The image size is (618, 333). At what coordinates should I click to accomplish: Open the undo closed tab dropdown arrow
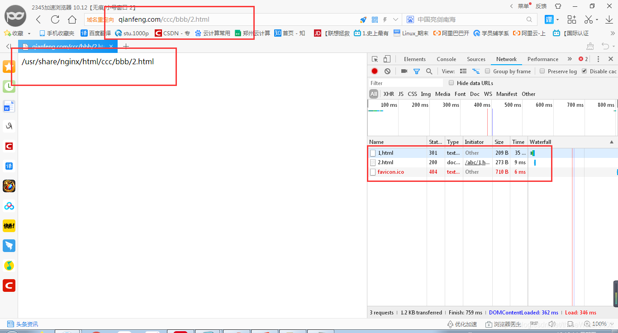(613, 46)
